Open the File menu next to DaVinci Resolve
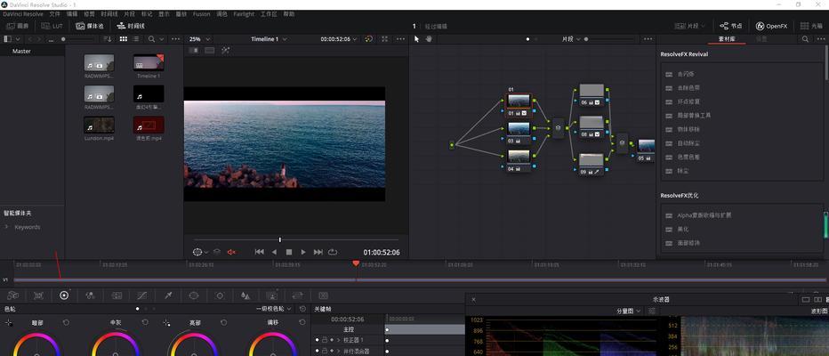This screenshot has height=356, width=829. 55,13
